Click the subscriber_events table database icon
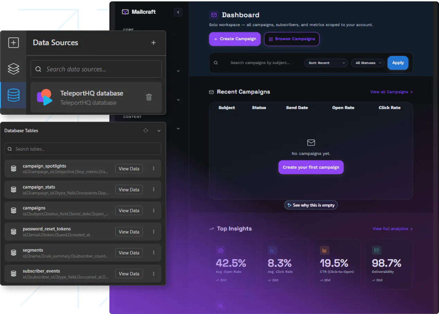This screenshot has height=314, width=439. click(x=14, y=274)
